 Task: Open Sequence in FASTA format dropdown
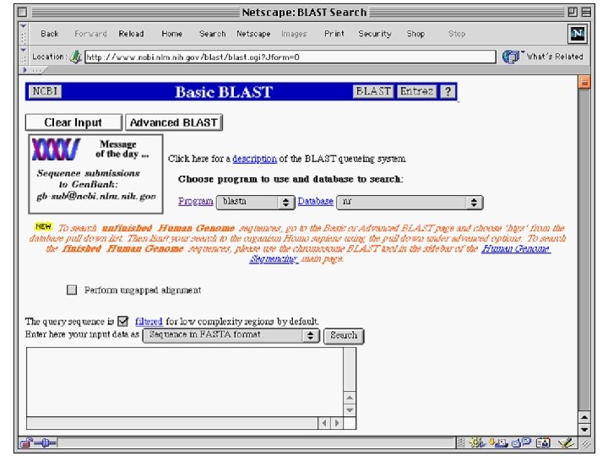coord(231,335)
